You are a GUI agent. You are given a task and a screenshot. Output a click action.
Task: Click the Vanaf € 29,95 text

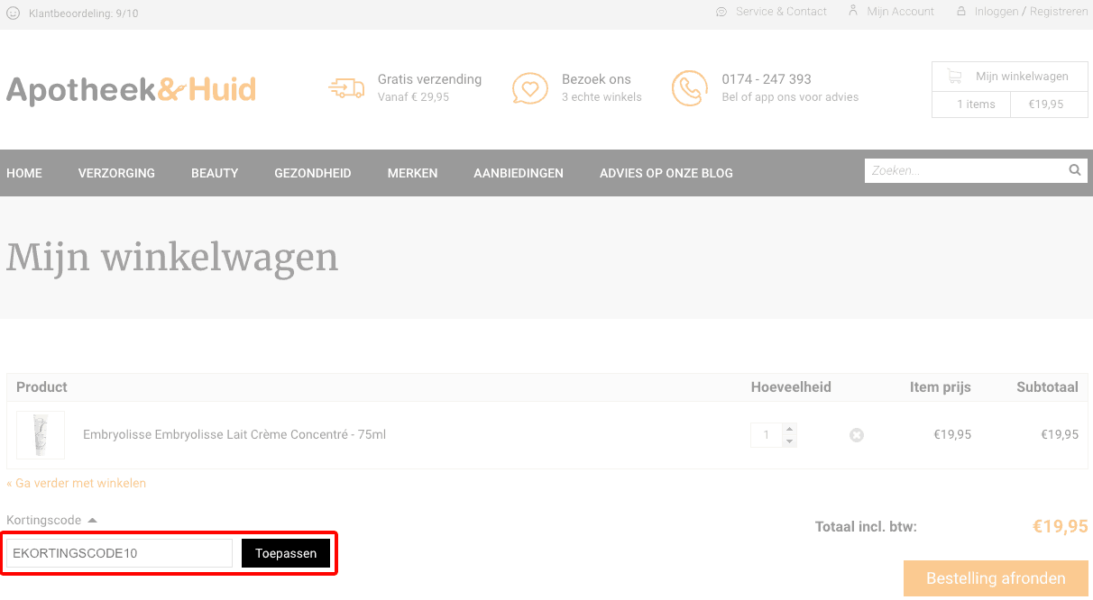[413, 97]
